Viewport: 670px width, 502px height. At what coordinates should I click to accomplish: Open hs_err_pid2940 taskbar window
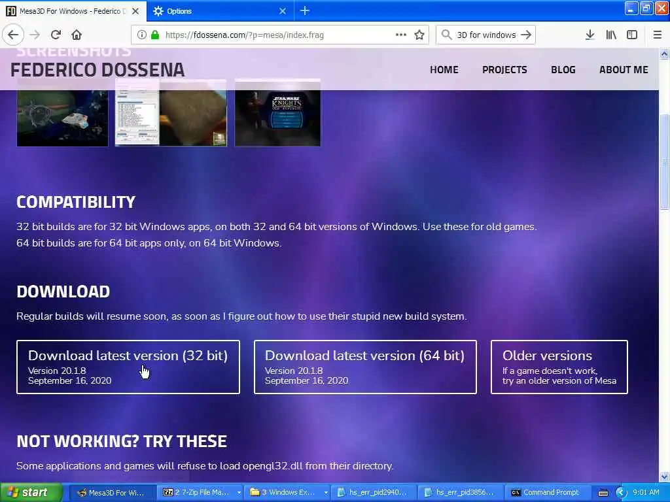pos(374,493)
